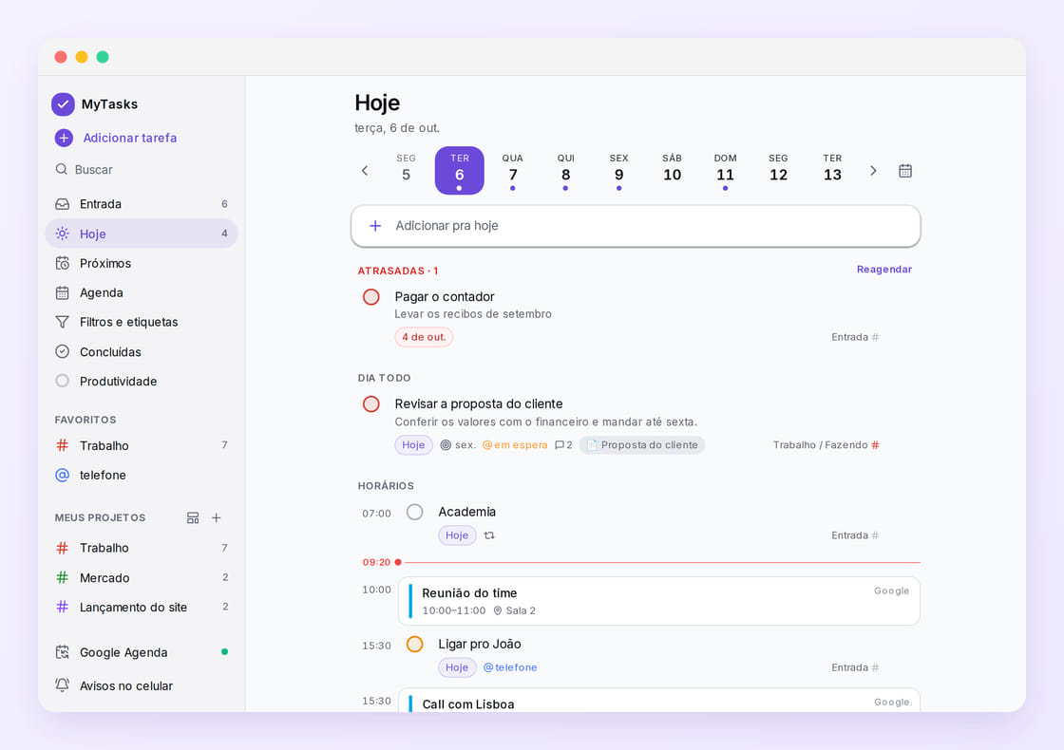Click the recurring icon on Academia task
This screenshot has width=1064, height=750.
tap(489, 535)
